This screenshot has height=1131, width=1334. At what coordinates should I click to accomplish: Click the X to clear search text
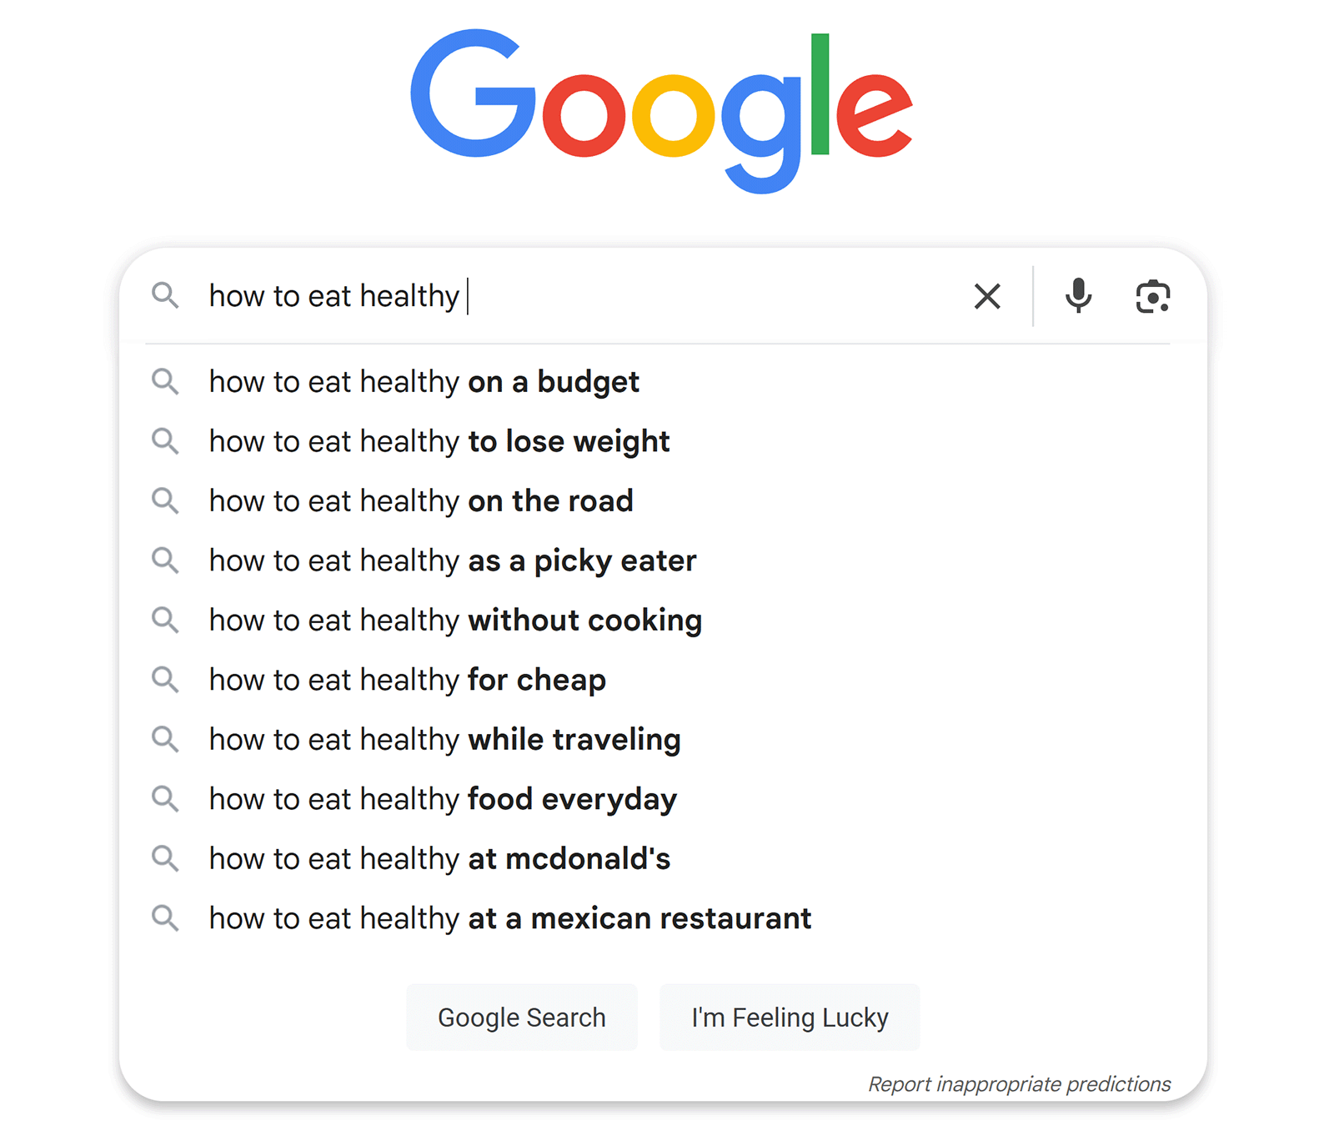[987, 296]
